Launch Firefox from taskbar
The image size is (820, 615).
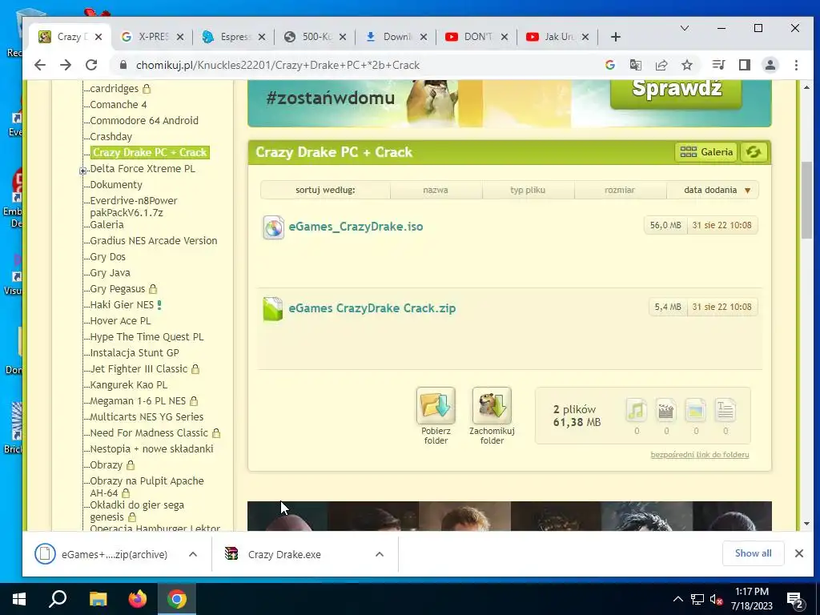tap(138, 599)
